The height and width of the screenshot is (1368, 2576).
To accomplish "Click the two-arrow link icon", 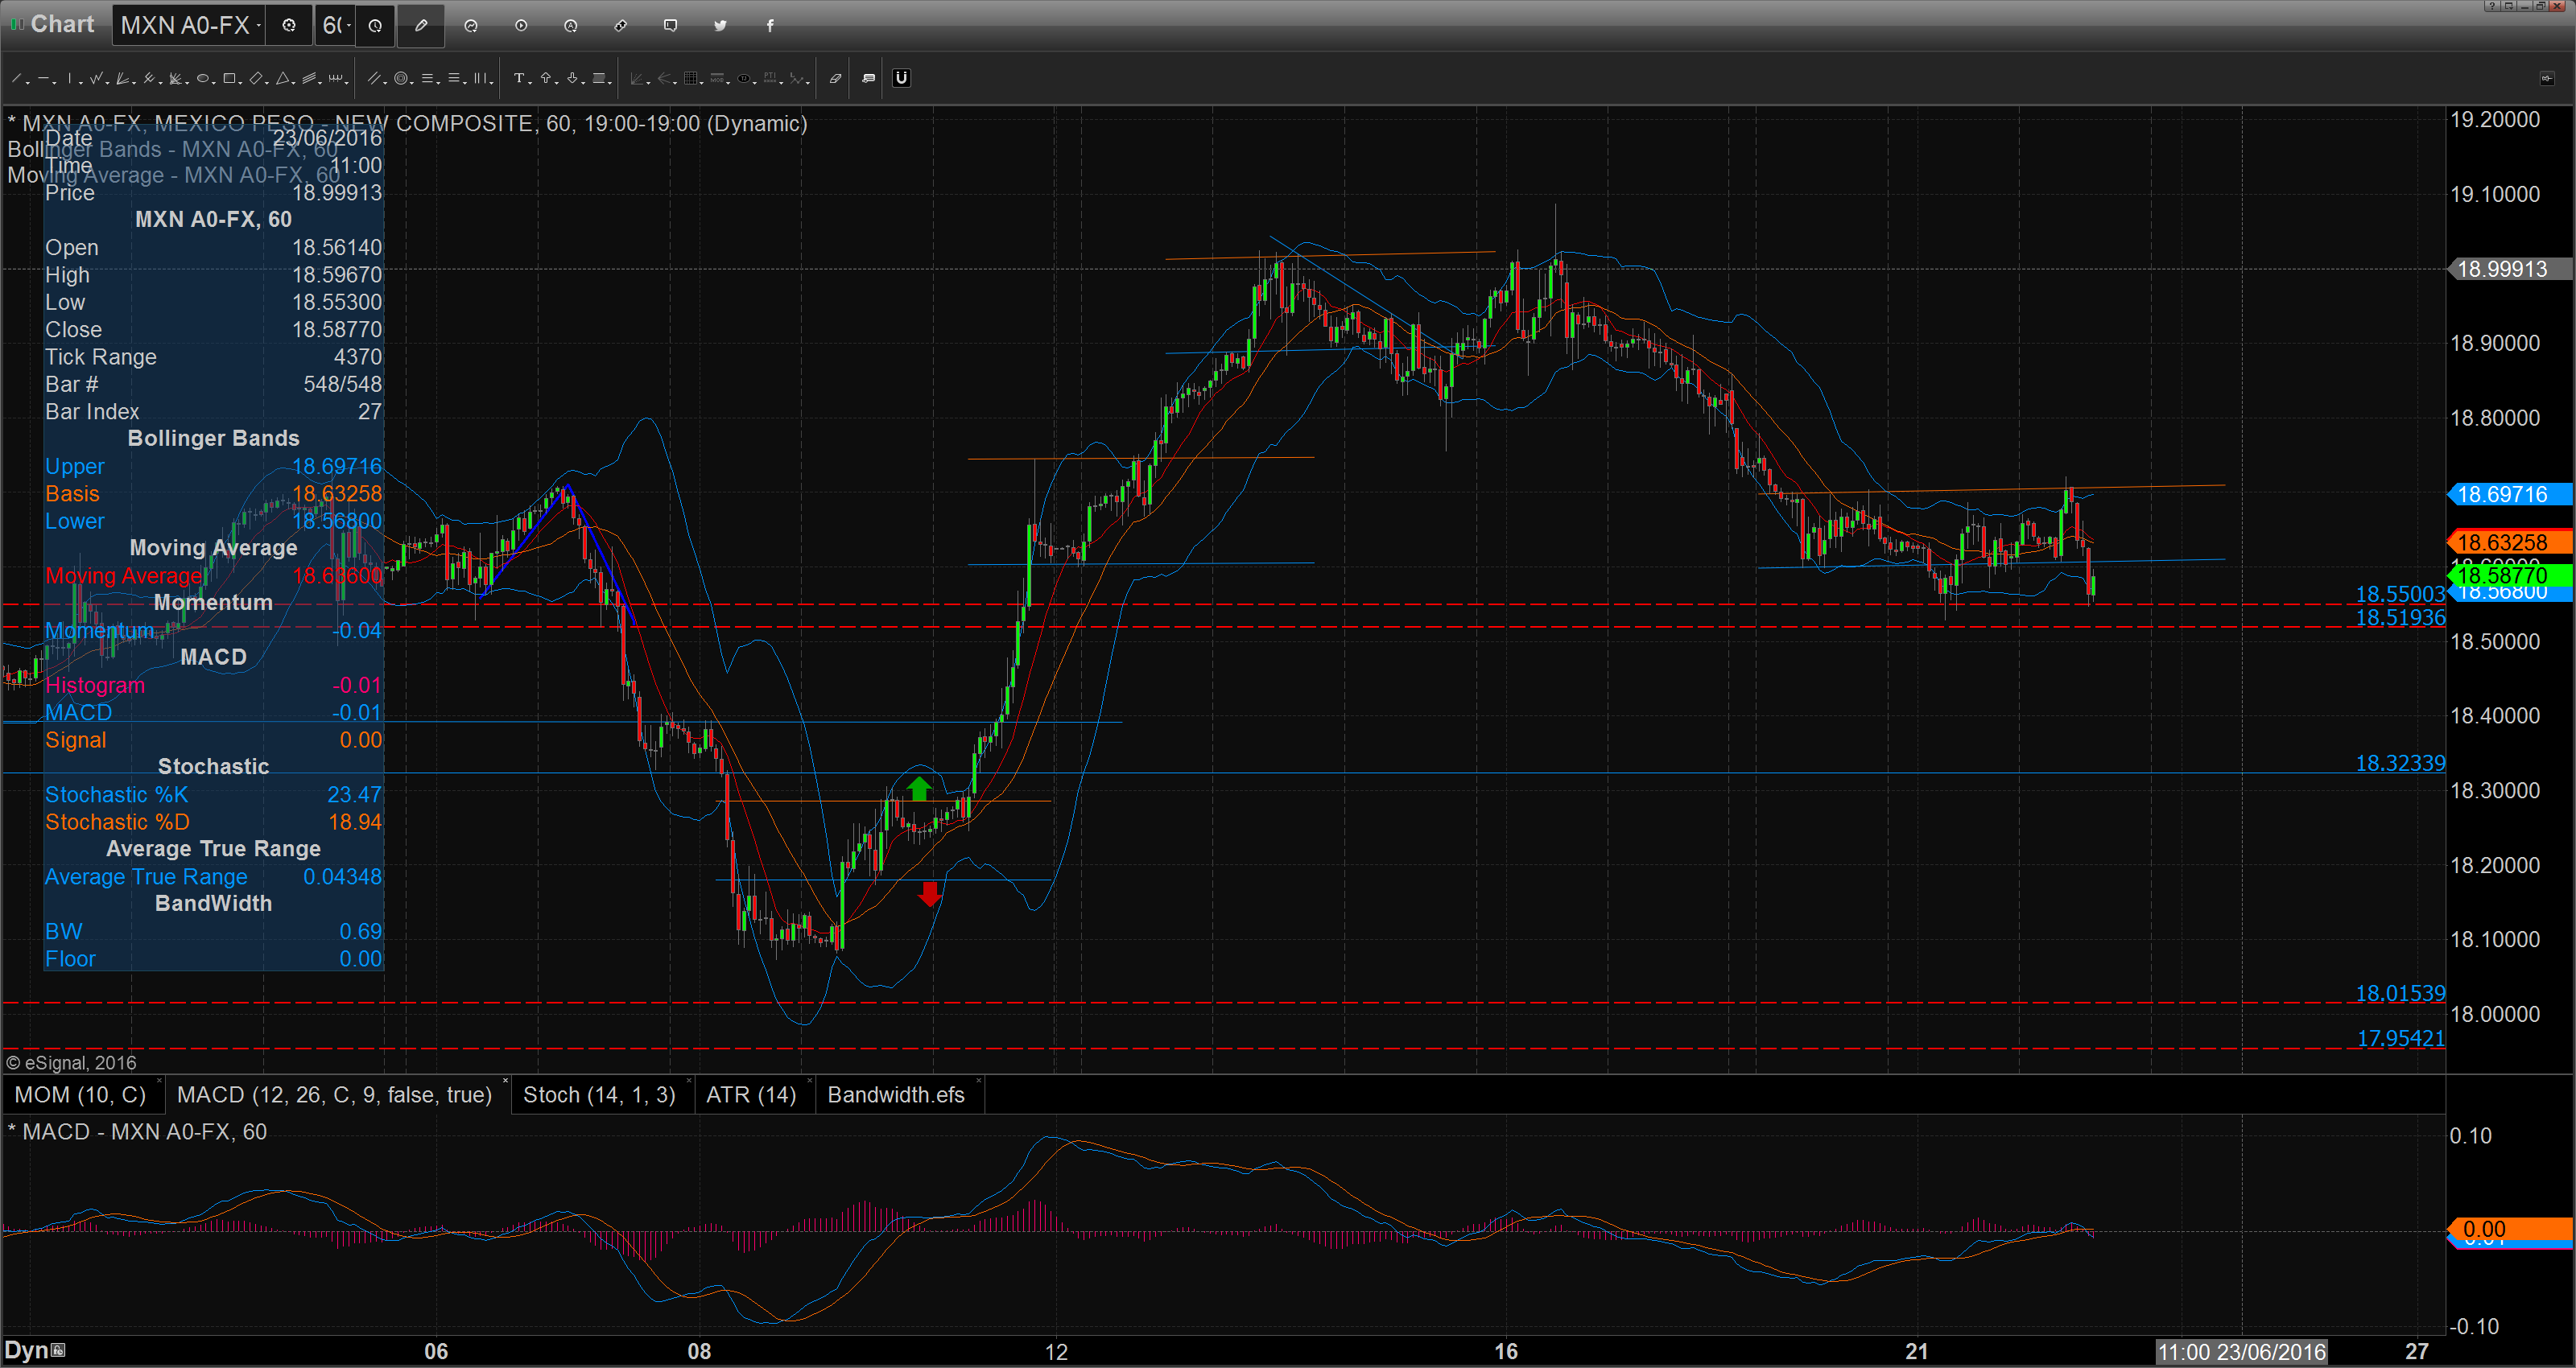I will point(620,25).
